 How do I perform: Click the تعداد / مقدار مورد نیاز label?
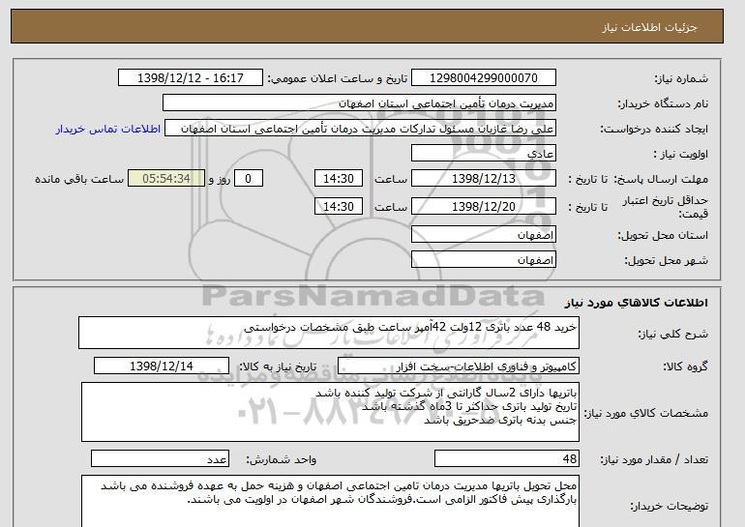654,459
